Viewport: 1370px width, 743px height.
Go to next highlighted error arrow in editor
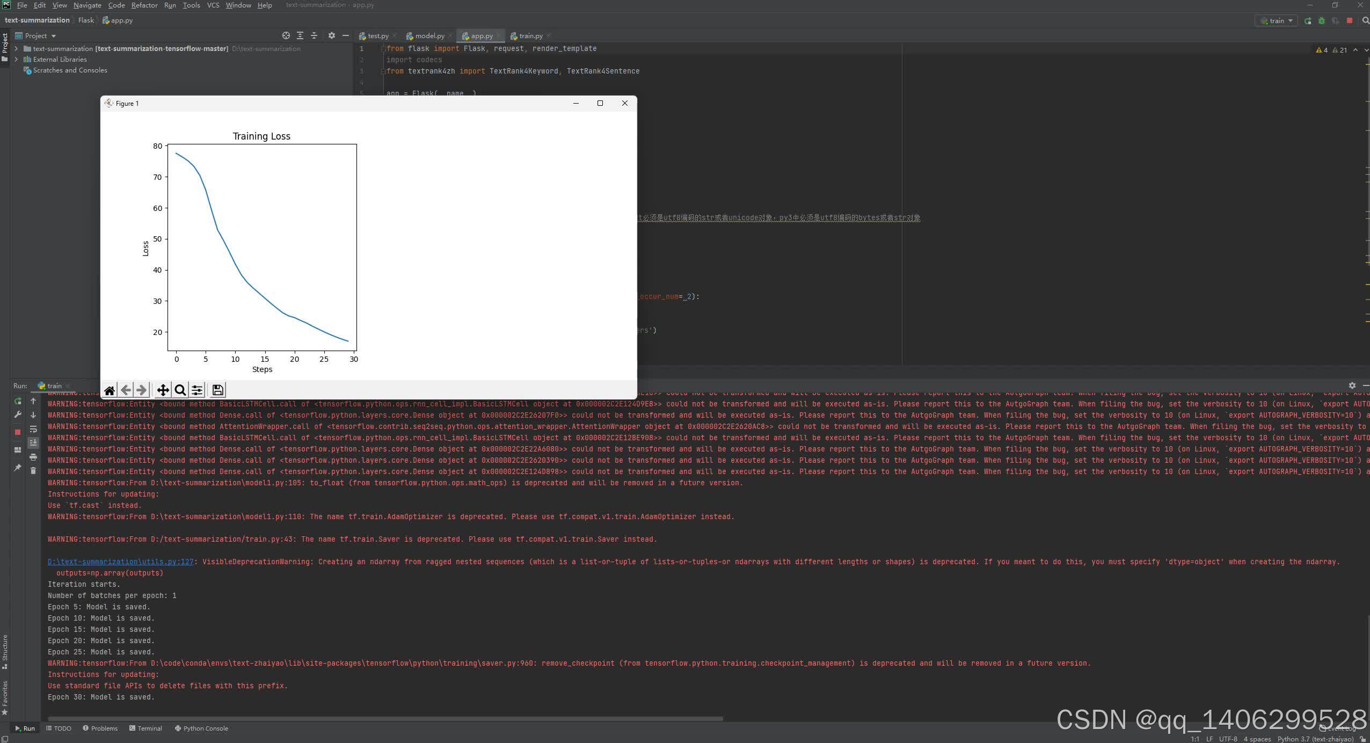1366,50
